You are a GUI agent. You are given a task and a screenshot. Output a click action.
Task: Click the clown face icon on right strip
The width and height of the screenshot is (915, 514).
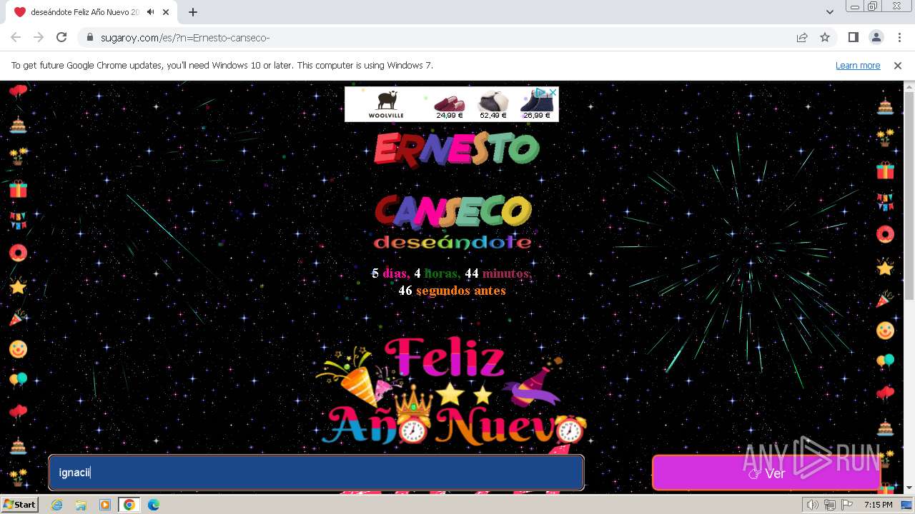[x=885, y=331]
